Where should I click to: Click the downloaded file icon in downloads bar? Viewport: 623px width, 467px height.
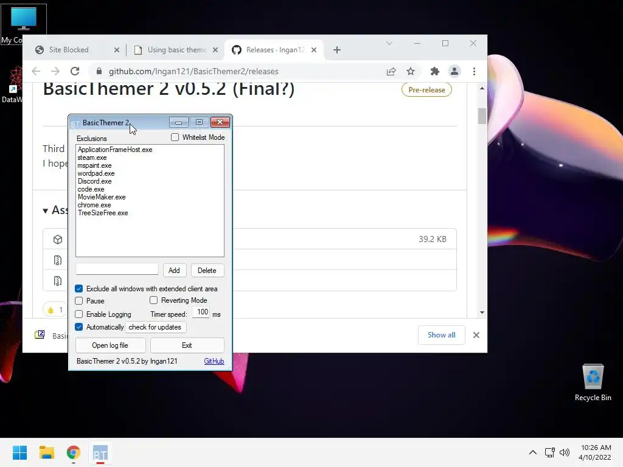tap(40, 335)
